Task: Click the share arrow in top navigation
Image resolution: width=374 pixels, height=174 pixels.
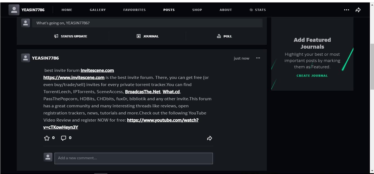Action: coord(358,10)
